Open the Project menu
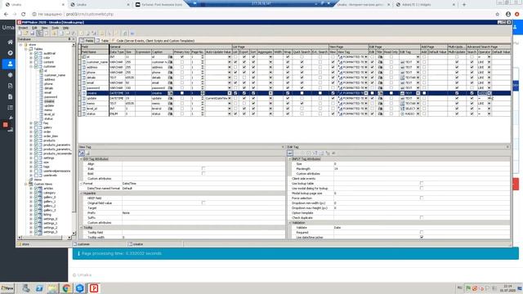Image resolution: width=523 pixels, height=294 pixels. pos(23,28)
